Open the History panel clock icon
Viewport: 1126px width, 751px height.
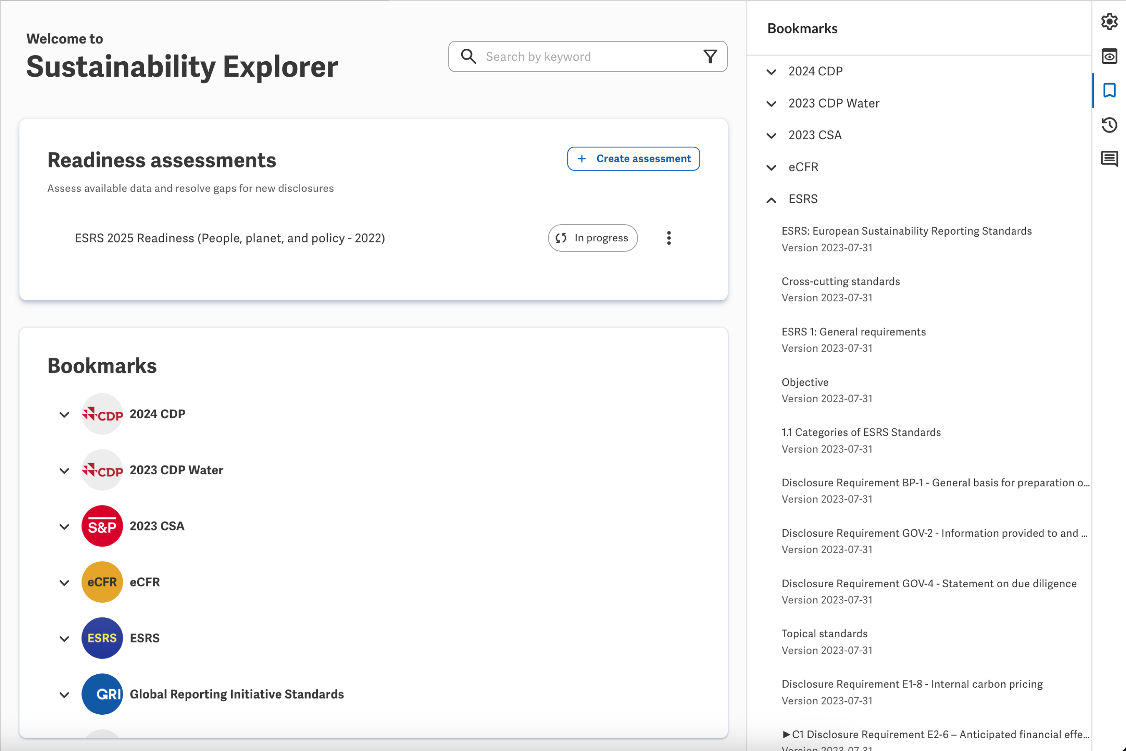(1109, 125)
